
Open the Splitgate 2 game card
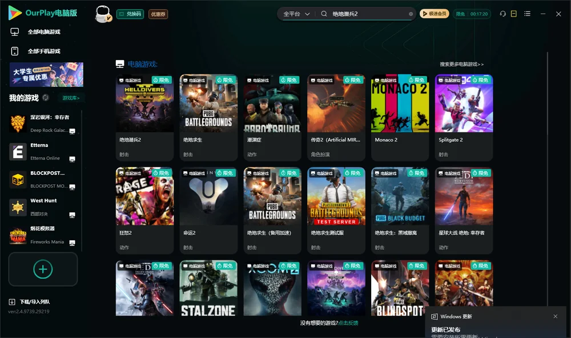[464, 118]
